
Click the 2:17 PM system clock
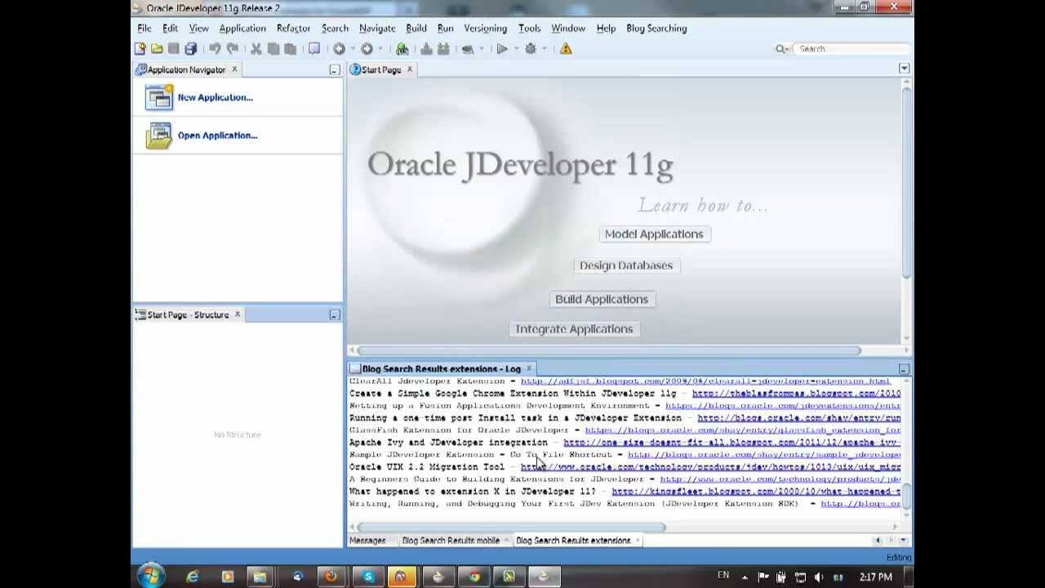point(876,577)
